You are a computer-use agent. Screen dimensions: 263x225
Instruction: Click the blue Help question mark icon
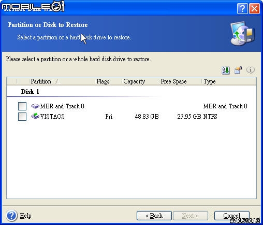point(11,216)
